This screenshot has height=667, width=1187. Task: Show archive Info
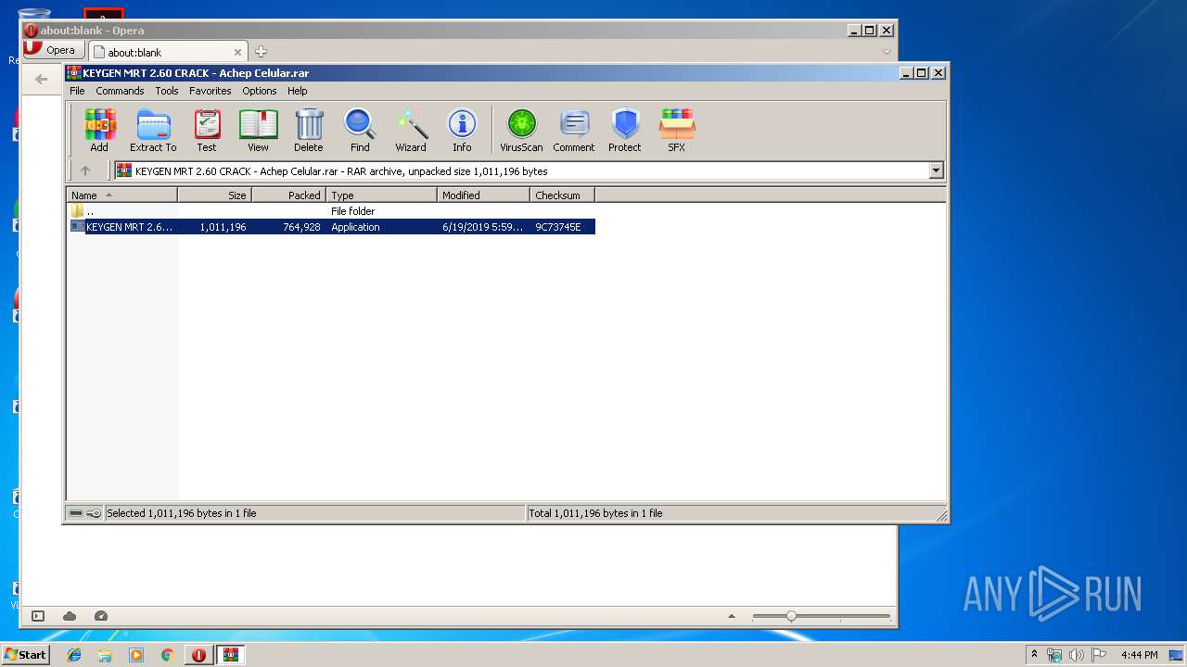tap(462, 130)
